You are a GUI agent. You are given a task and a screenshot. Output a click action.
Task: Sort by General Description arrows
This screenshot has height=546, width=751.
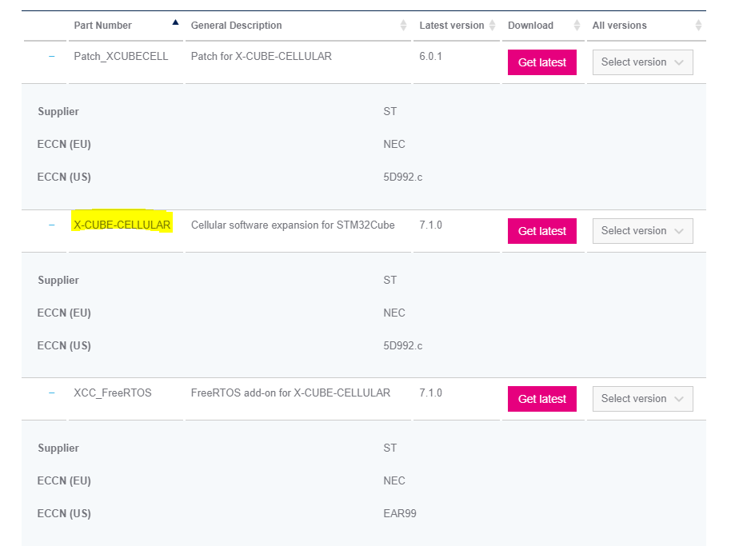click(x=403, y=26)
